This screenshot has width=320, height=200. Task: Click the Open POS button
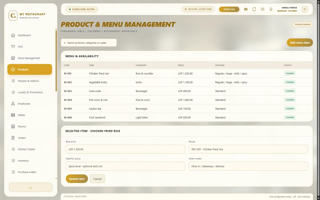tap(229, 9)
